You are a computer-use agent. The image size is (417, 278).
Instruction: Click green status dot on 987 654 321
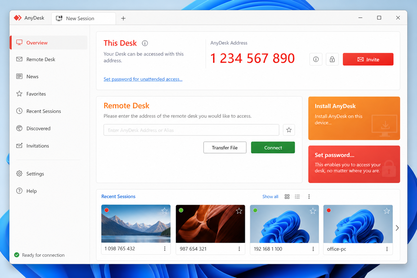click(181, 210)
